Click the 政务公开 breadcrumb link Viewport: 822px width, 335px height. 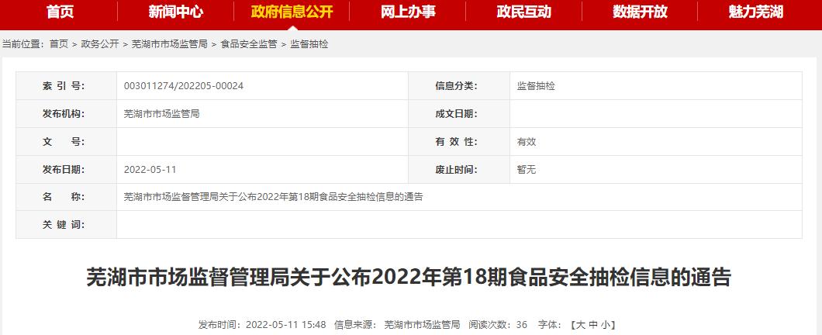click(100, 44)
